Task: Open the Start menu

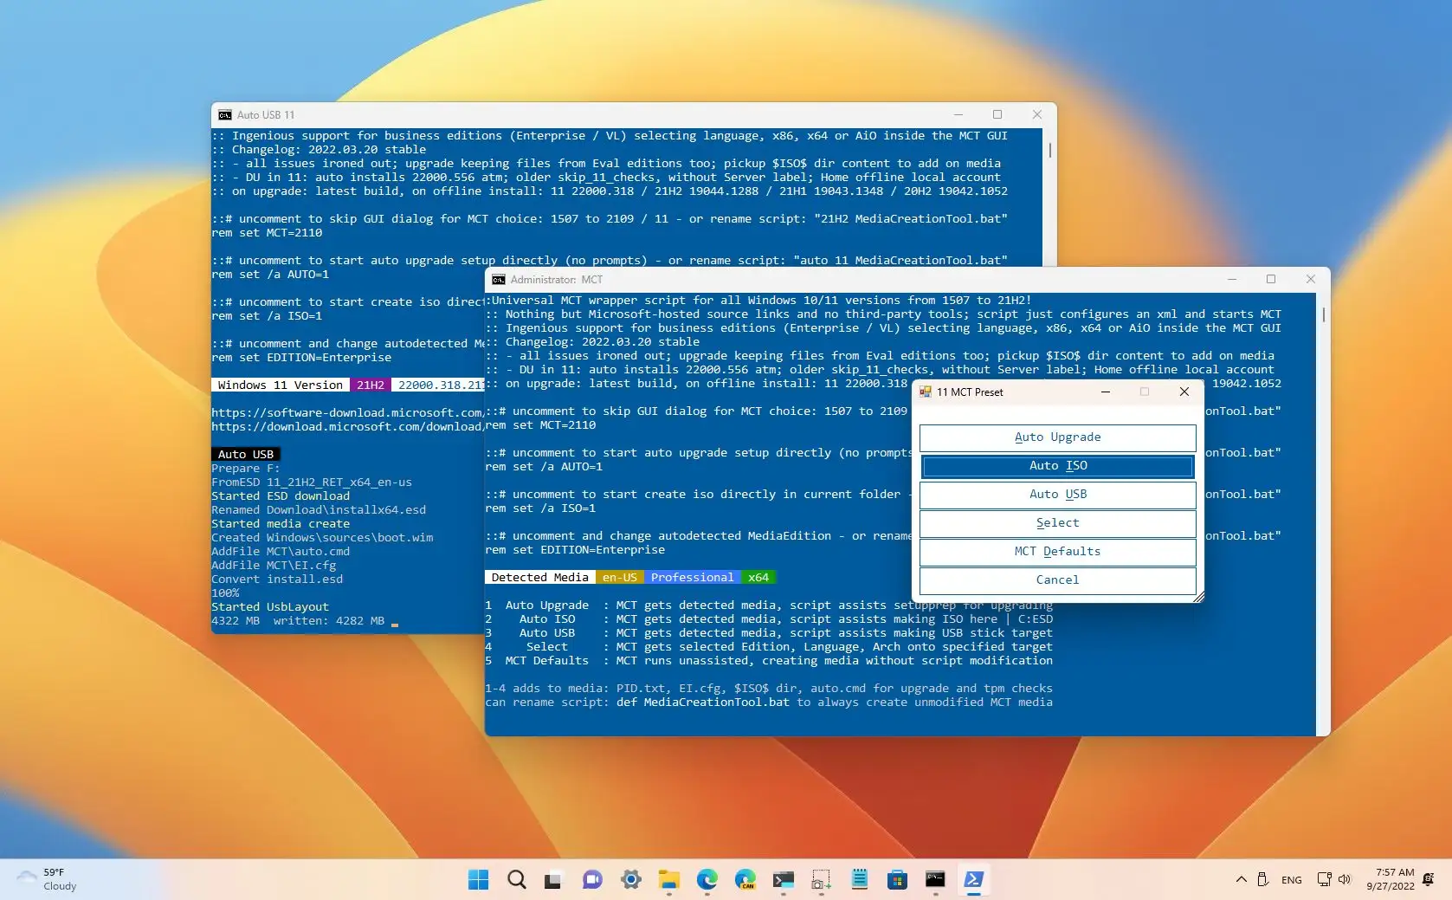Action: pyautogui.click(x=477, y=880)
